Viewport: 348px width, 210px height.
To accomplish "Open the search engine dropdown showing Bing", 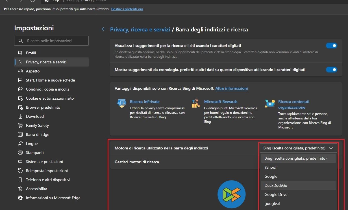I will [298, 148].
